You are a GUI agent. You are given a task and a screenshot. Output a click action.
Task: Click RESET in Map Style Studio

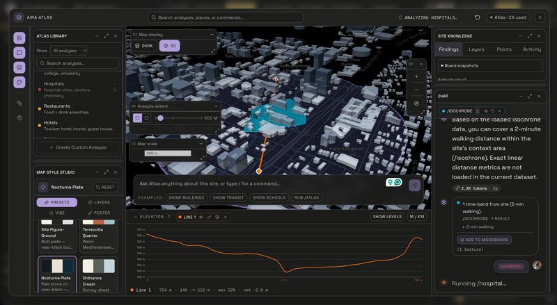105,188
